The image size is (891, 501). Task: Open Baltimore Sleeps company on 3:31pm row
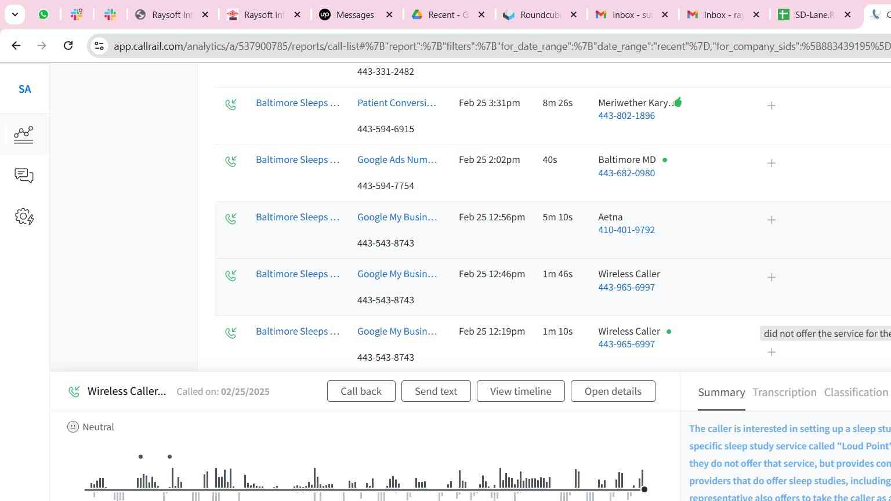coord(298,103)
